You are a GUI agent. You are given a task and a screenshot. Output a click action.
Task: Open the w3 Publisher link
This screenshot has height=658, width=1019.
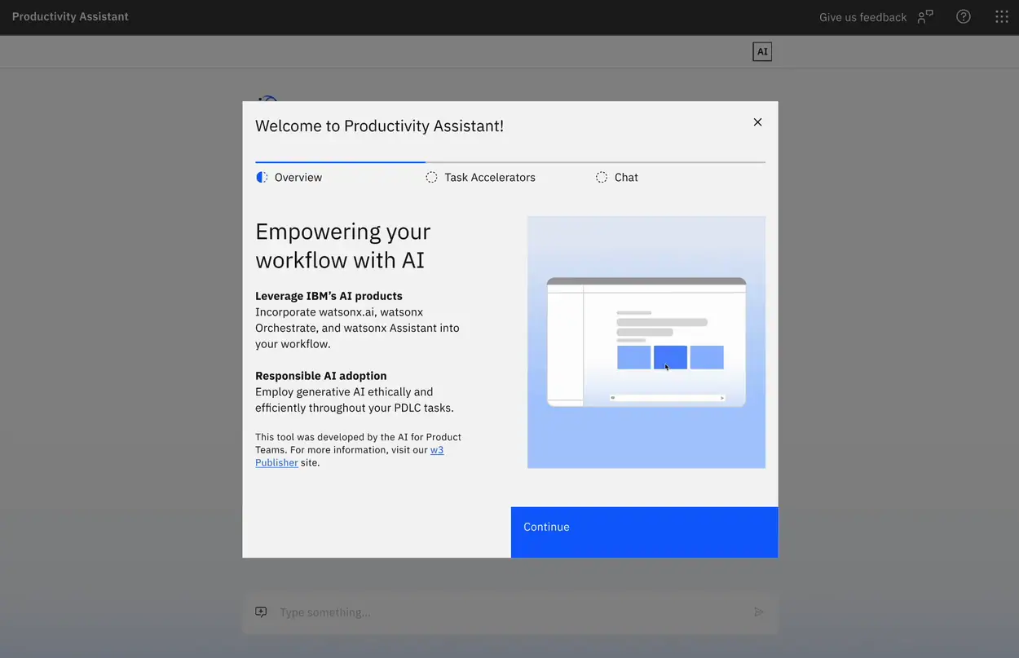point(349,456)
